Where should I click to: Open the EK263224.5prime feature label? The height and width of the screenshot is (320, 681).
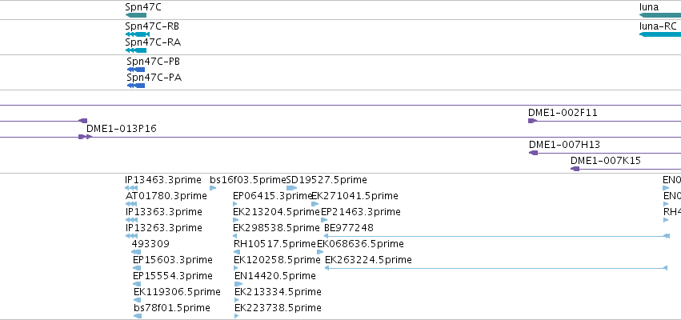368,260
